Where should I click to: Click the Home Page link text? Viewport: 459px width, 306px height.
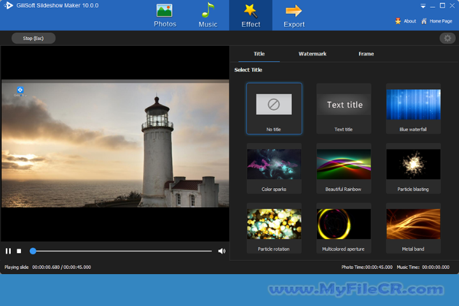(441, 21)
